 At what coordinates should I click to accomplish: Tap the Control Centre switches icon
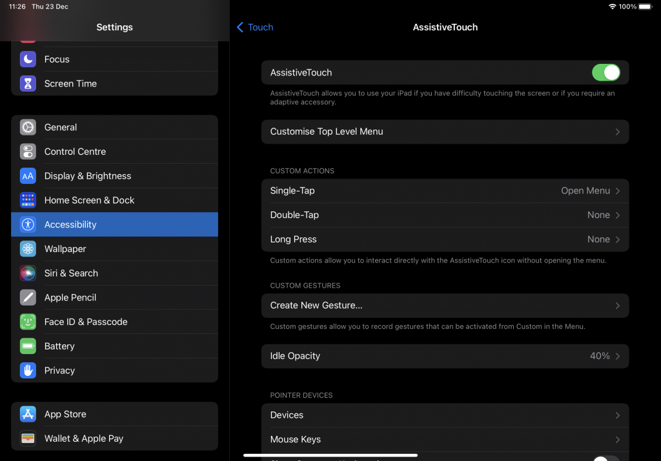point(28,152)
